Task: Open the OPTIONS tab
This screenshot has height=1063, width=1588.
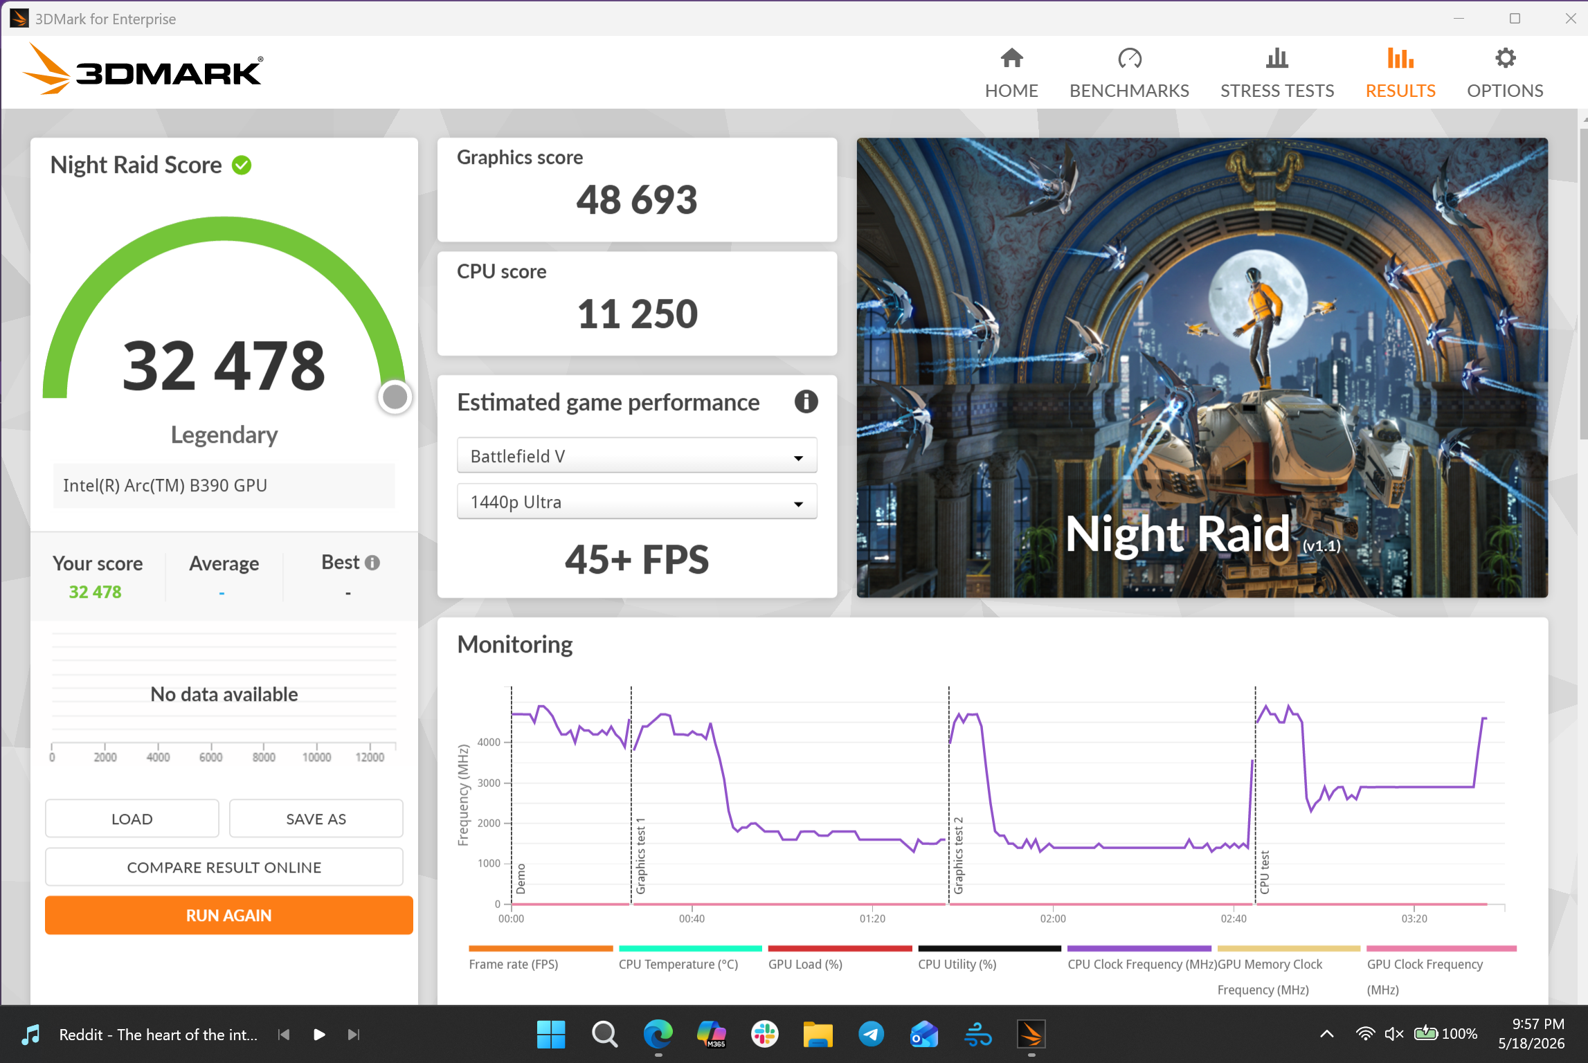Action: coord(1504,73)
